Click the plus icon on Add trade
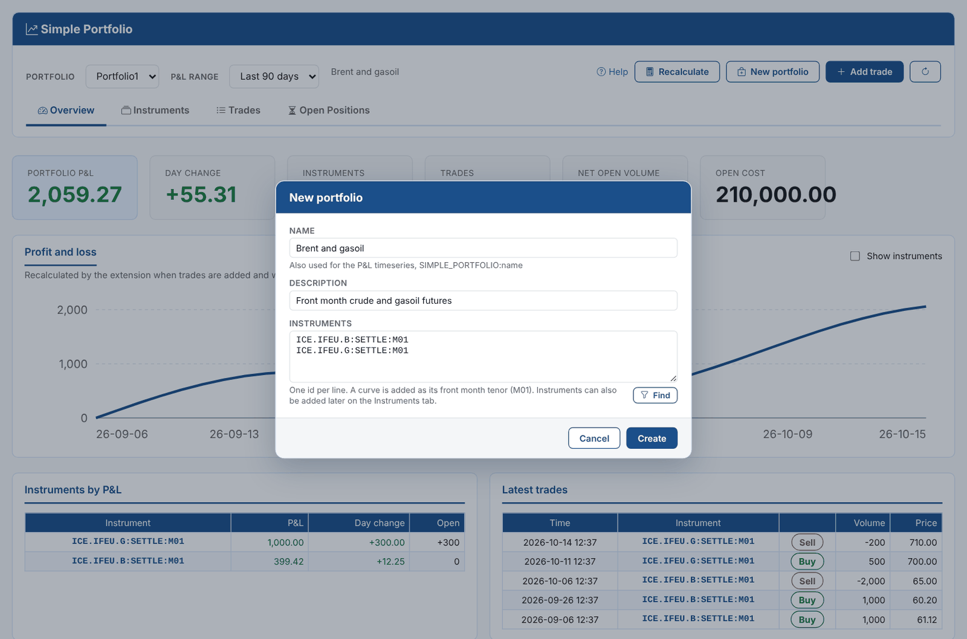967x639 pixels. point(841,72)
